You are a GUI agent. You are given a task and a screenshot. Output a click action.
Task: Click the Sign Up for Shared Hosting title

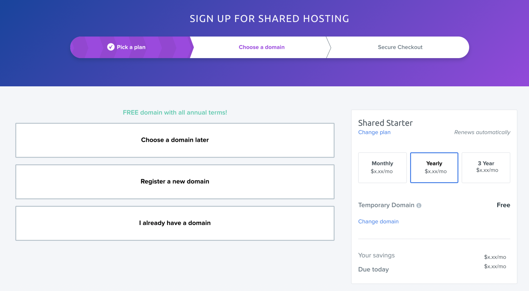(269, 19)
